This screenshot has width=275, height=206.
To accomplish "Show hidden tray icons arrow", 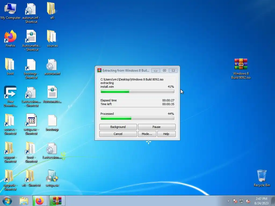I will [x=228, y=201].
